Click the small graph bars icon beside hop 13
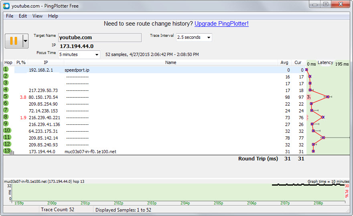Viewport: 353px width, 216px height. point(12,153)
